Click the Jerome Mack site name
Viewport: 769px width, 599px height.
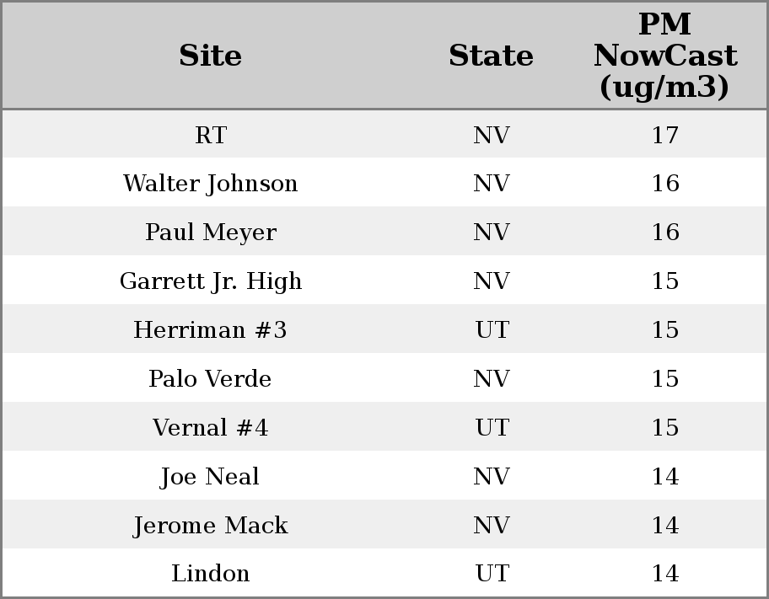coord(211,526)
